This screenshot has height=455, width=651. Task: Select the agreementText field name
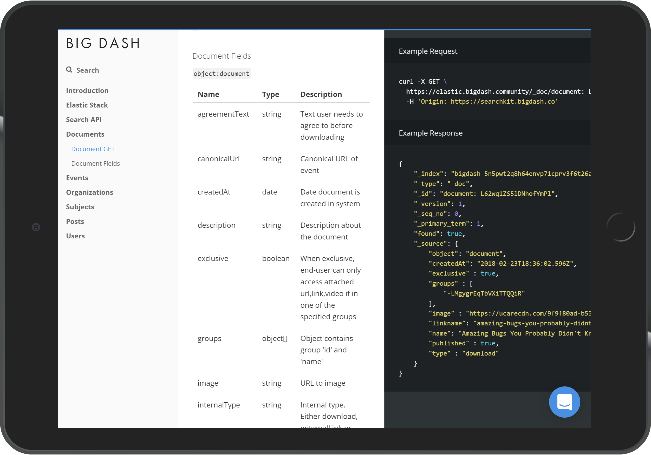point(223,114)
